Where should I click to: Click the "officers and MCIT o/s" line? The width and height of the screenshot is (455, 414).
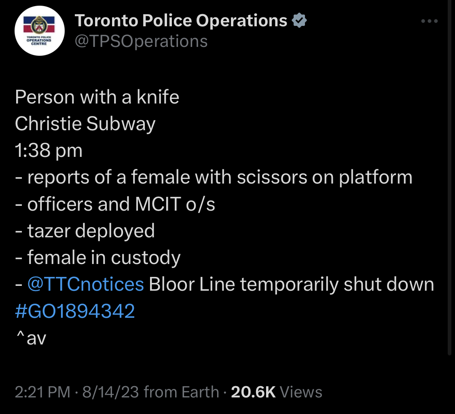[121, 204]
